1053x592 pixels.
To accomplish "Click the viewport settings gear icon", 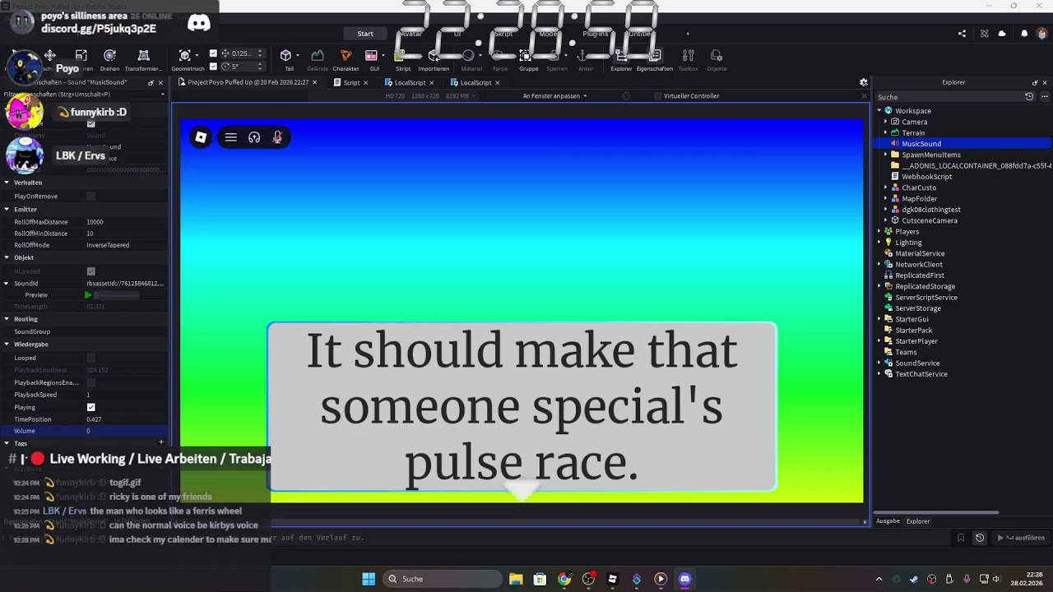I will [x=864, y=82].
